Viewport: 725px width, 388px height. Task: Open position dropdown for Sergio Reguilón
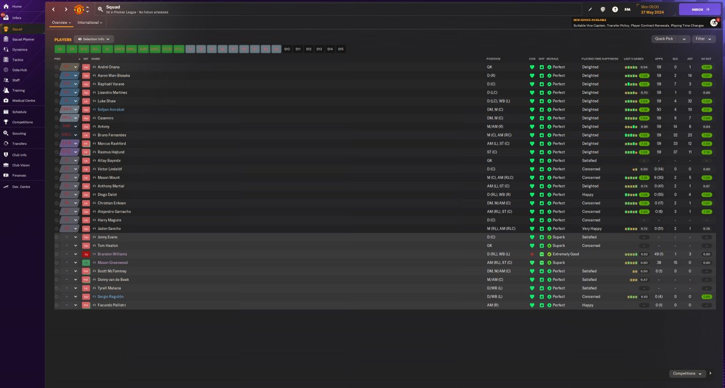tap(75, 296)
